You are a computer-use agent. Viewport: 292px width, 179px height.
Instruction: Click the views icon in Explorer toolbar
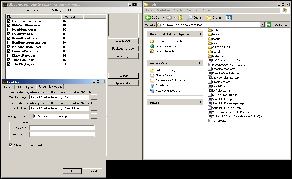pyautogui.click(x=228, y=18)
